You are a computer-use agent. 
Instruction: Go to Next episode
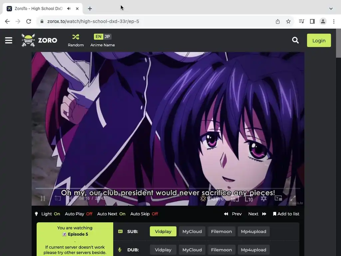[257, 214]
